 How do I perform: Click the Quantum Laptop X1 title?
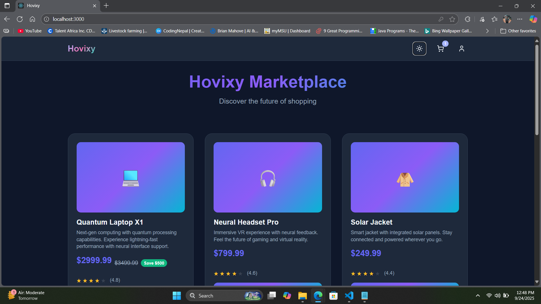click(110, 222)
